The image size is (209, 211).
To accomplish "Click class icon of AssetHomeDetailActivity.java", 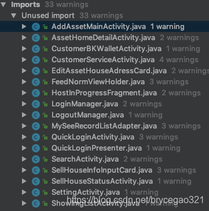I will point(36,38).
